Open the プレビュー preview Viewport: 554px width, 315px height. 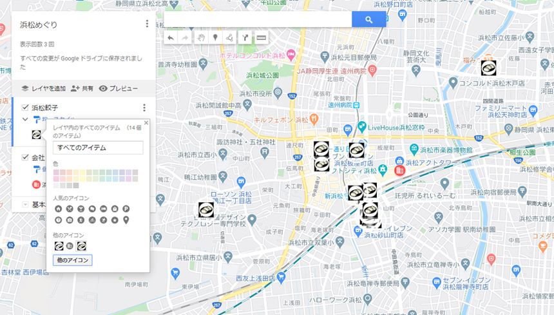[x=119, y=88]
